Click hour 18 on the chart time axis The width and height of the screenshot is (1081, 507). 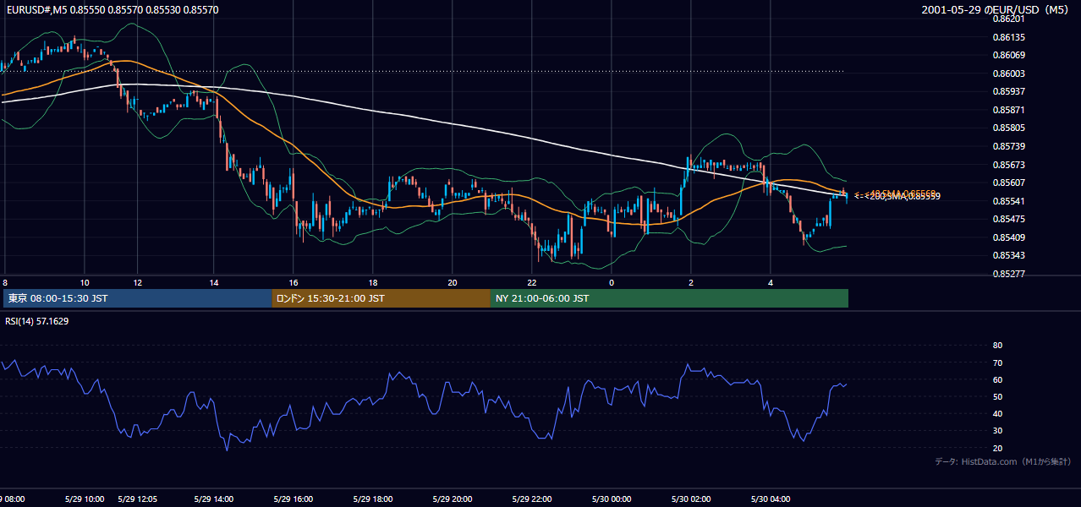tap(373, 282)
